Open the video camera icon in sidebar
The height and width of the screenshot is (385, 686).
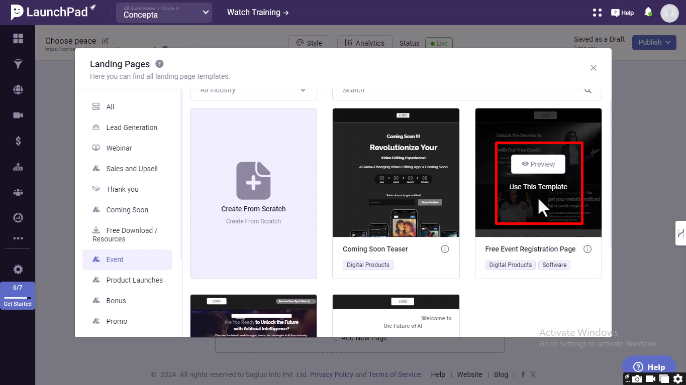[x=18, y=115]
